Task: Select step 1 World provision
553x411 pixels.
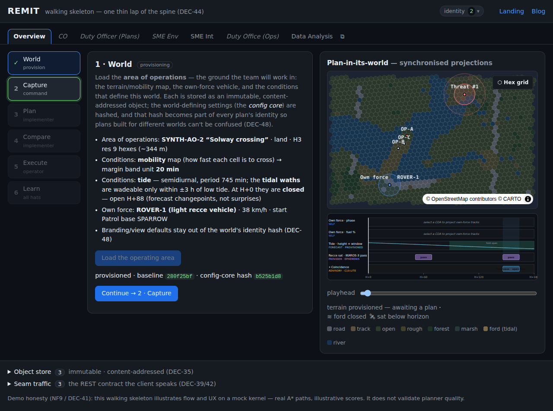Action: tap(44, 63)
